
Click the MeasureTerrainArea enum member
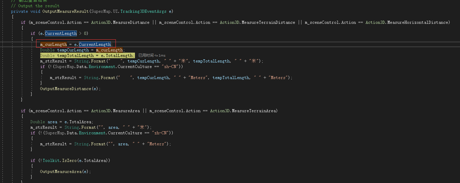[254, 111]
